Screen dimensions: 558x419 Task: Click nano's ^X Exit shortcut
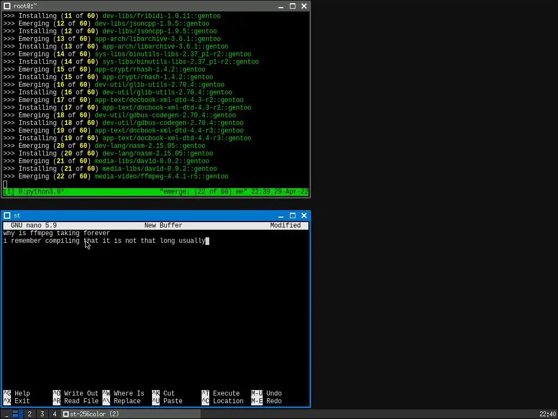17,401
